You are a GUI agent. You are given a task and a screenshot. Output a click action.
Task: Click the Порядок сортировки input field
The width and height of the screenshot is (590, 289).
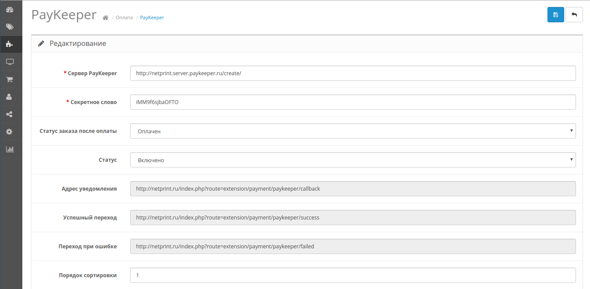point(353,275)
